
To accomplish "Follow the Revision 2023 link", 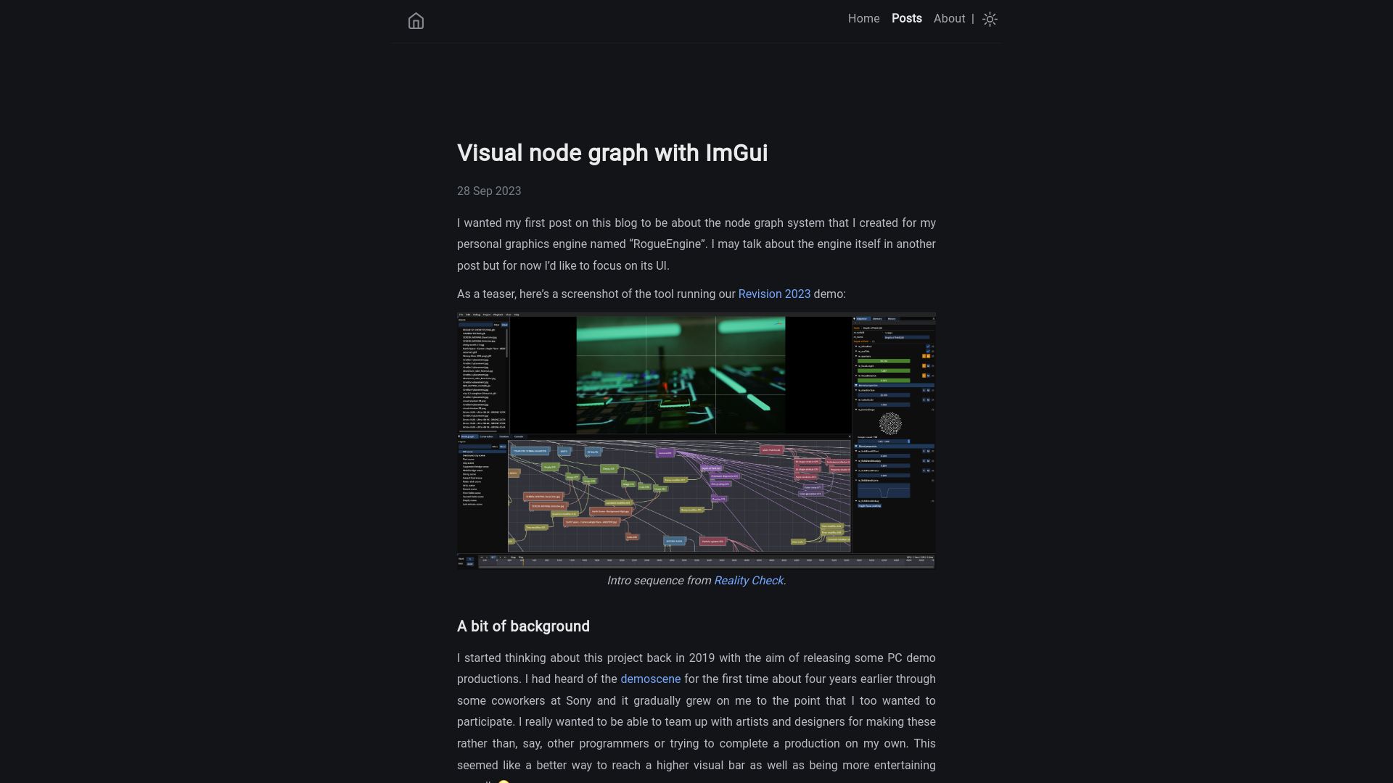I will (x=774, y=294).
